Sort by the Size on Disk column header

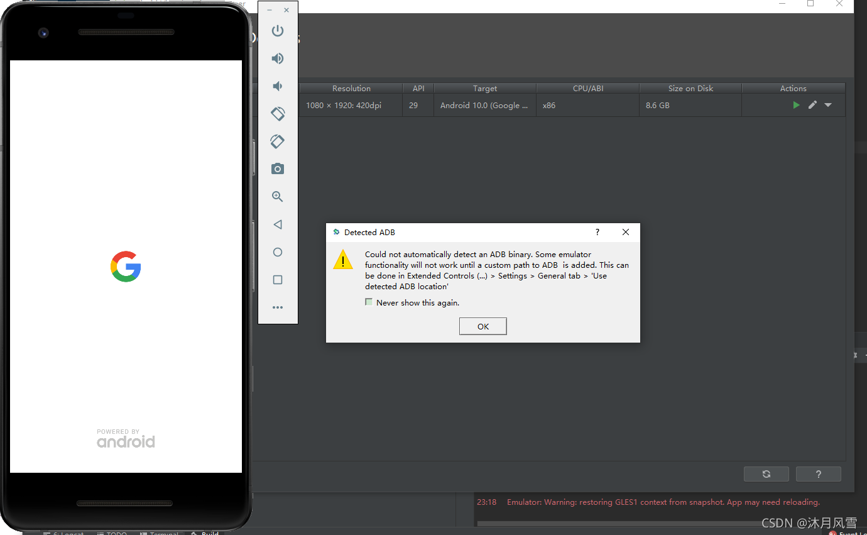[690, 89]
